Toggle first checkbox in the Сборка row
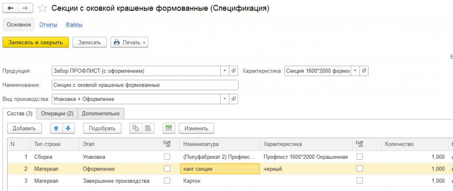 pos(167,157)
